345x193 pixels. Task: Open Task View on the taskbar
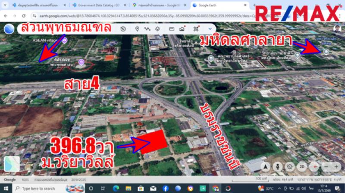point(103,188)
